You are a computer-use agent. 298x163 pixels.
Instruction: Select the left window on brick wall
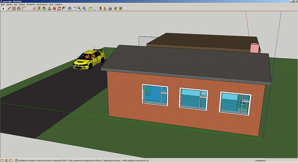coord(155,95)
